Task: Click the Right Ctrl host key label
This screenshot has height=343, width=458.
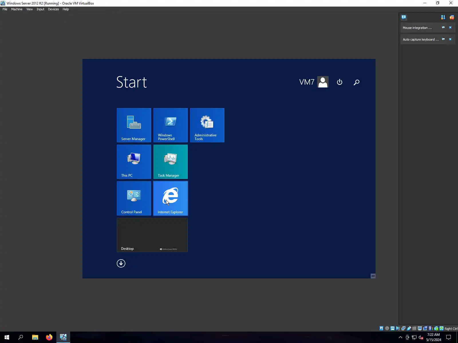Action: coord(451,329)
